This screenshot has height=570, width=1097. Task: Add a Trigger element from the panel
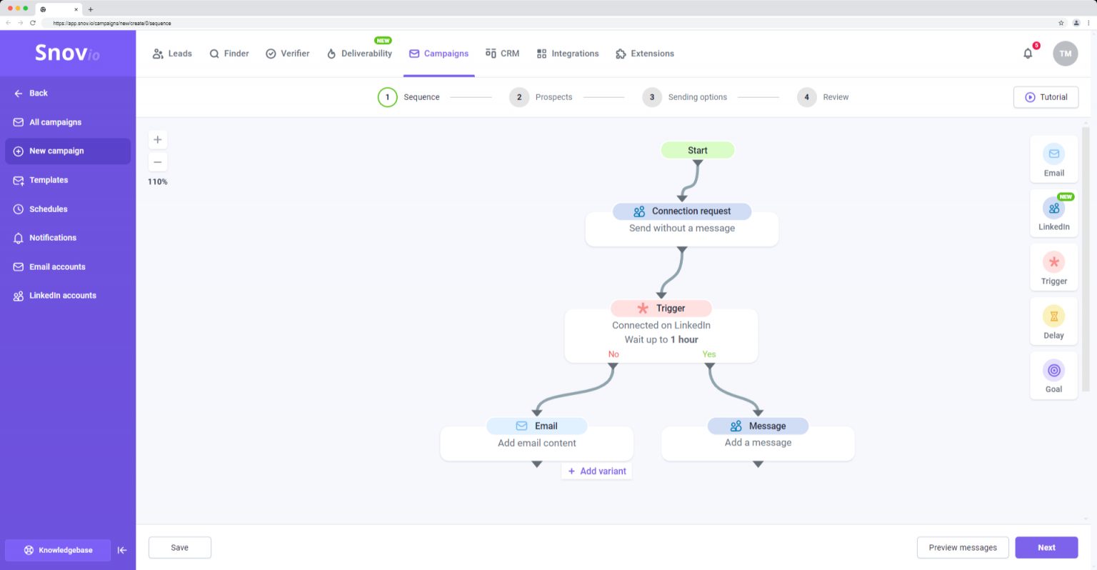point(1053,268)
